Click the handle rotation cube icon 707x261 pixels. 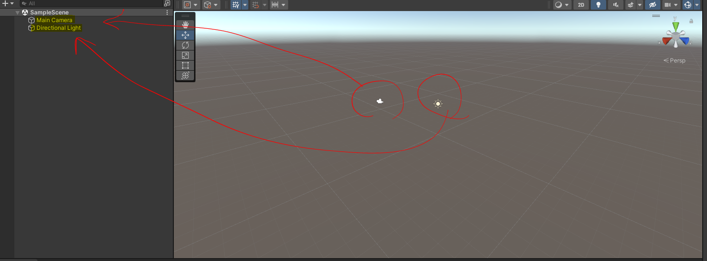point(207,5)
